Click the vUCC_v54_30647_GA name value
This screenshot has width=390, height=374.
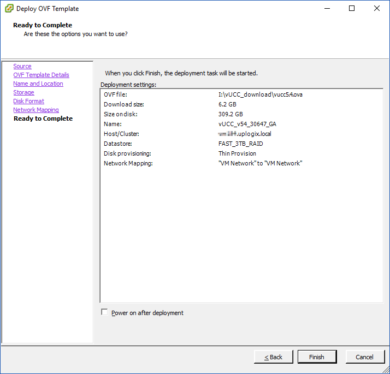click(x=247, y=124)
